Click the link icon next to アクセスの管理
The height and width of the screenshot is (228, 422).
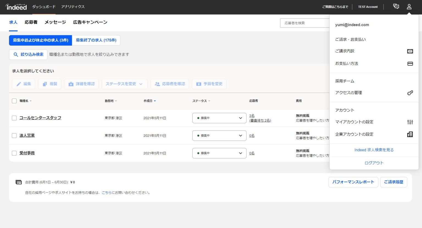(x=410, y=93)
